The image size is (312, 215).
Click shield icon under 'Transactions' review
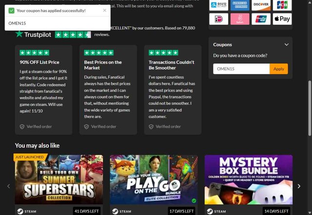151,127
